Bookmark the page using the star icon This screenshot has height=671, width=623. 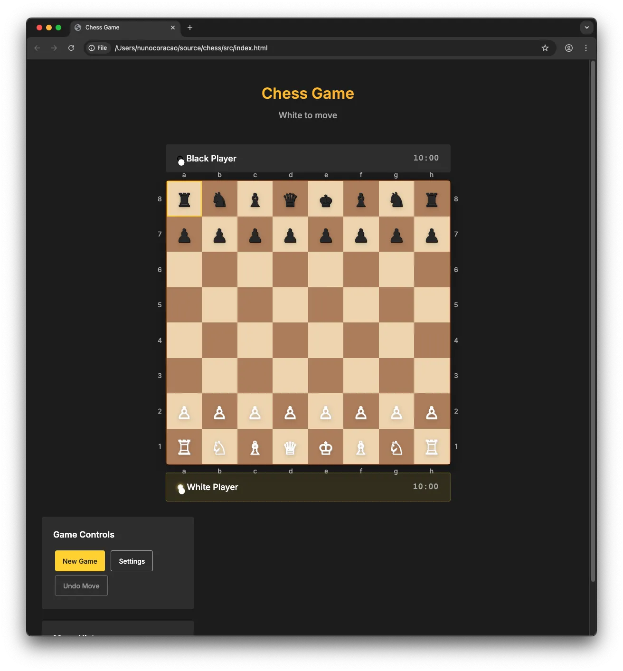545,48
